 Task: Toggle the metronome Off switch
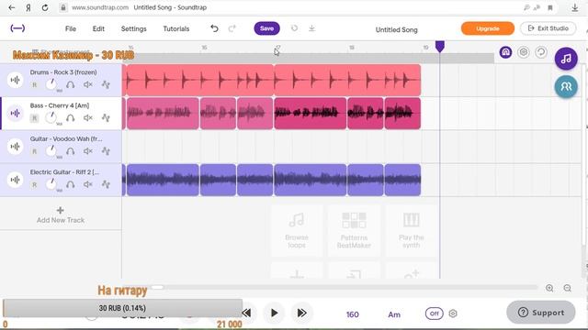point(435,313)
